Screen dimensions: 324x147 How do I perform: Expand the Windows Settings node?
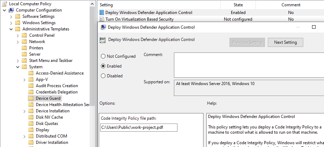11,23
